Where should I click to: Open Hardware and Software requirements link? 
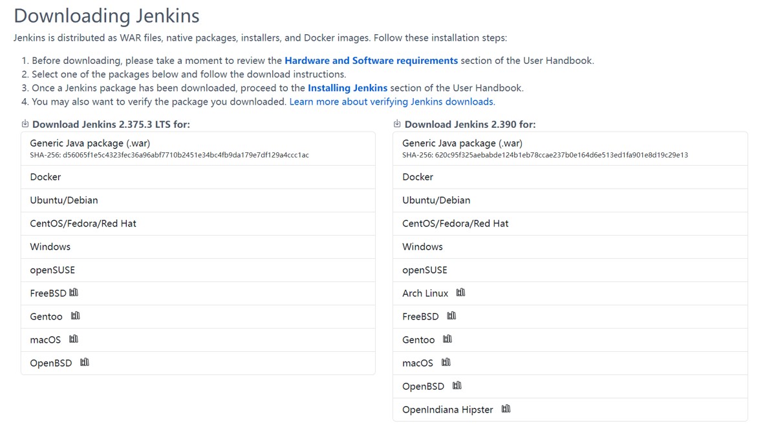(x=371, y=61)
